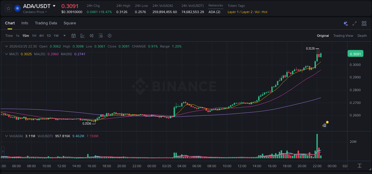
Task: Click the Hot token tag
Action: pos(264,12)
